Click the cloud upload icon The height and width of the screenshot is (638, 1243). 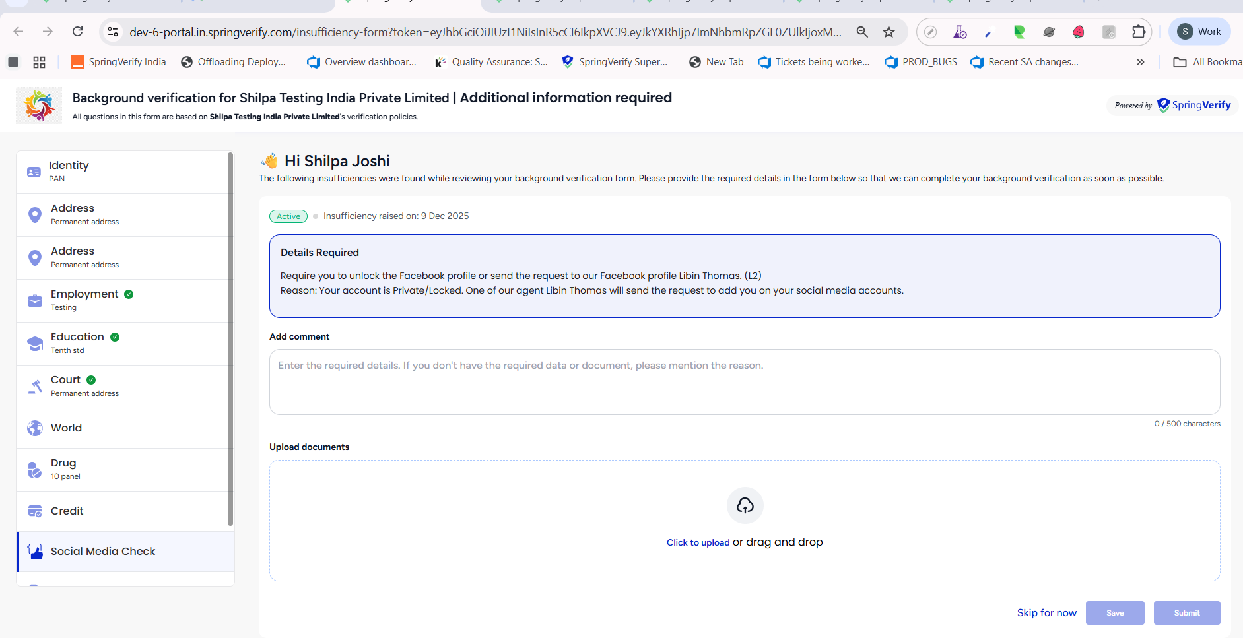[x=745, y=505]
